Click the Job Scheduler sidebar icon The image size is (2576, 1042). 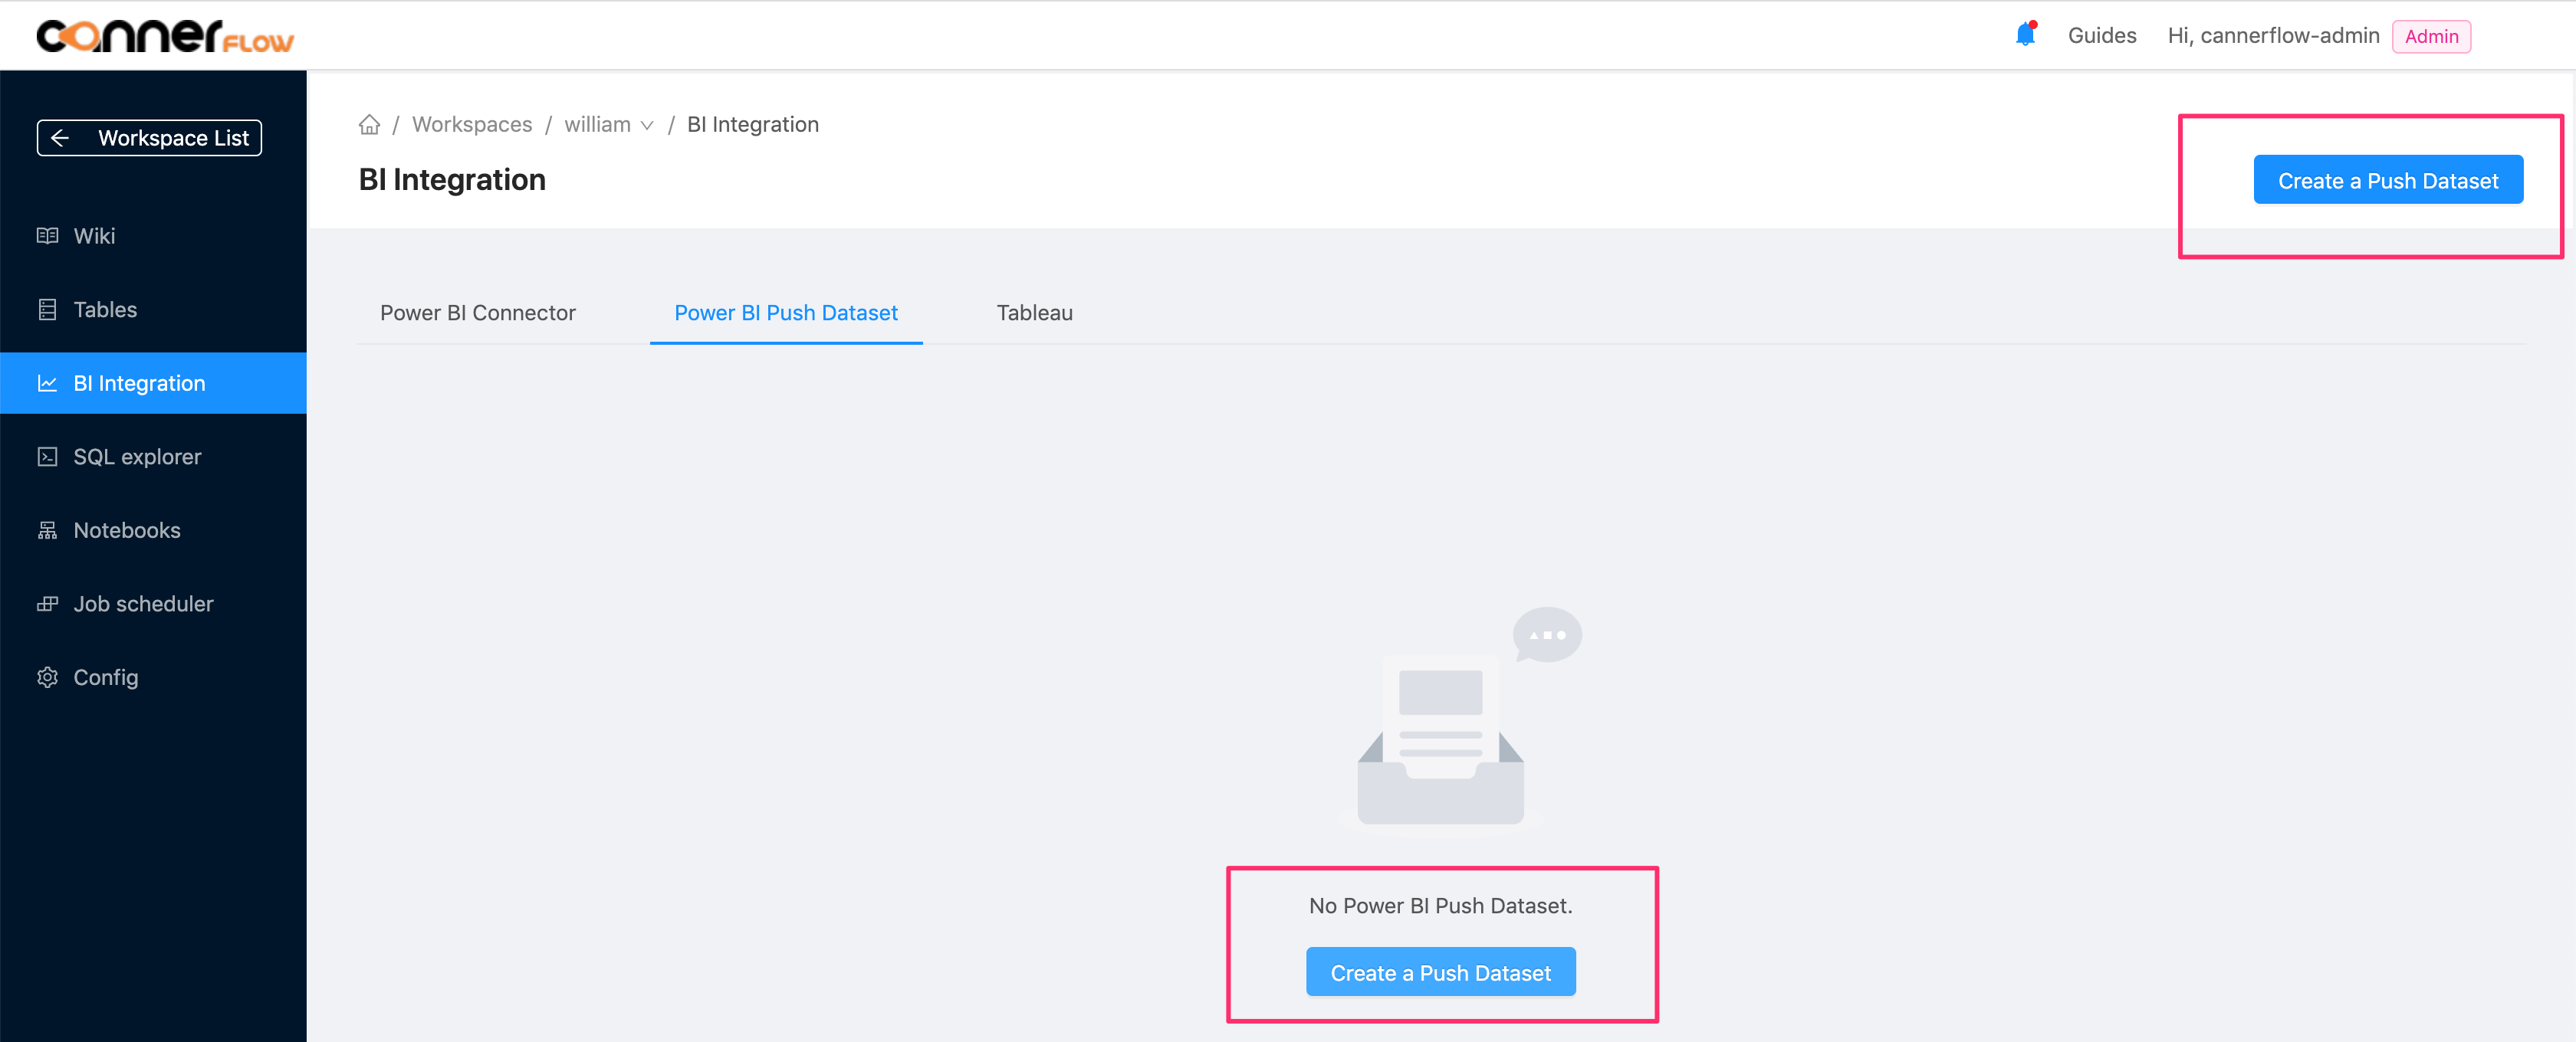tap(48, 602)
